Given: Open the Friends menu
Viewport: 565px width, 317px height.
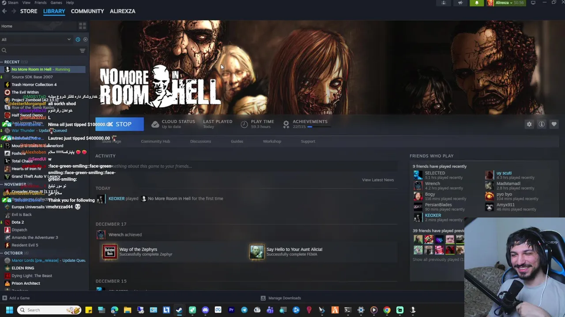Looking at the screenshot, I should click(40, 3).
